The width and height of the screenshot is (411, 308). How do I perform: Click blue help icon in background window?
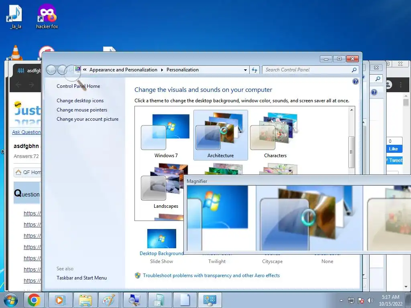pyautogui.click(x=374, y=92)
